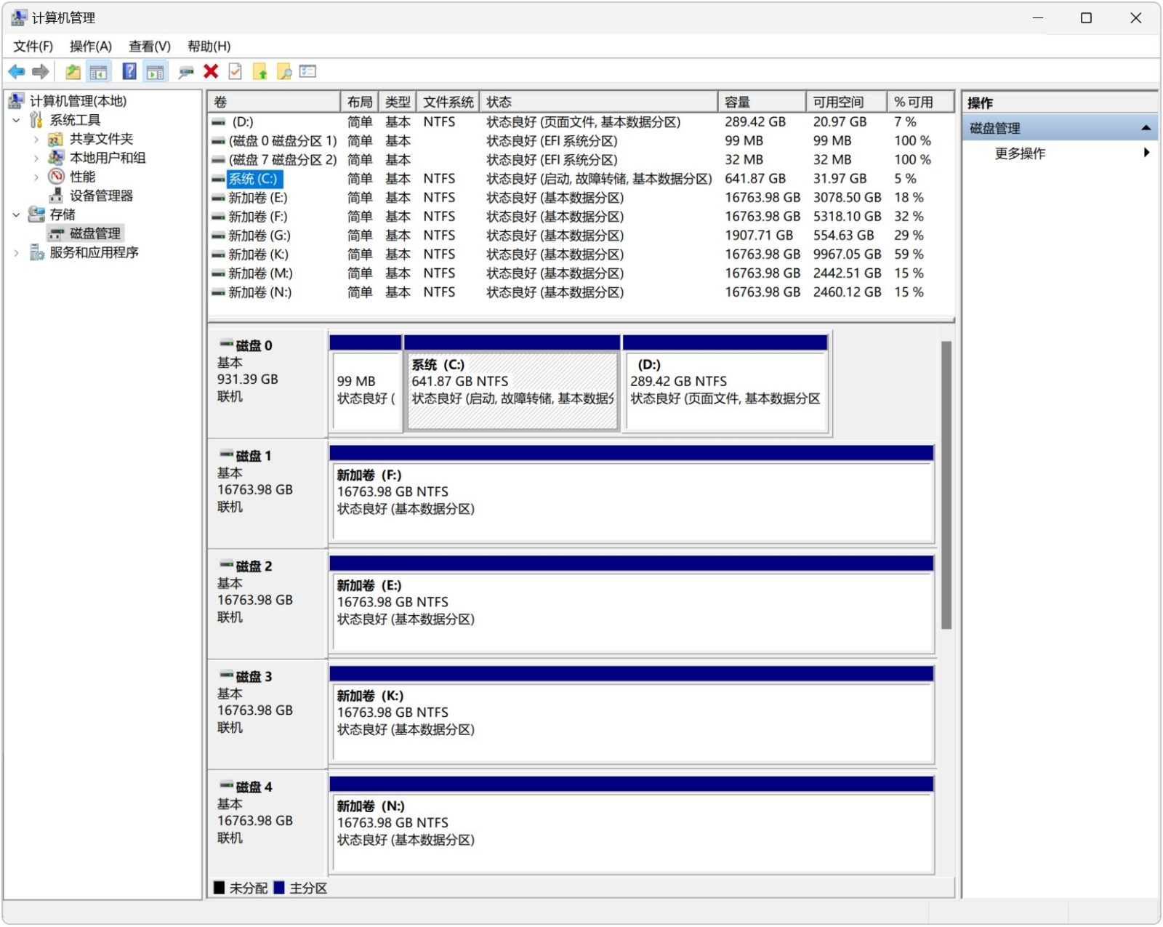Expand the 本地用户和组 node
1163x927 pixels.
click(36, 158)
